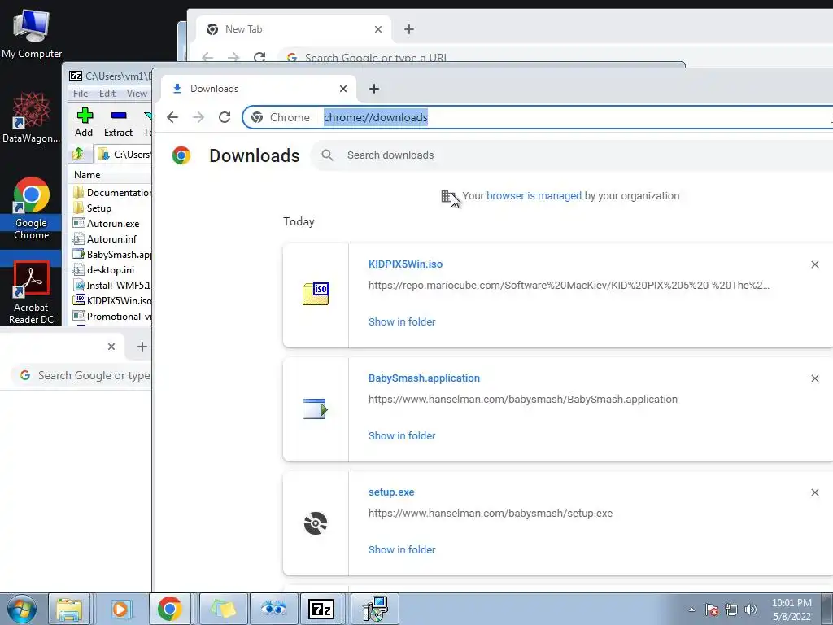Open the setup.exe download link
The height and width of the screenshot is (625, 833).
[x=391, y=492]
